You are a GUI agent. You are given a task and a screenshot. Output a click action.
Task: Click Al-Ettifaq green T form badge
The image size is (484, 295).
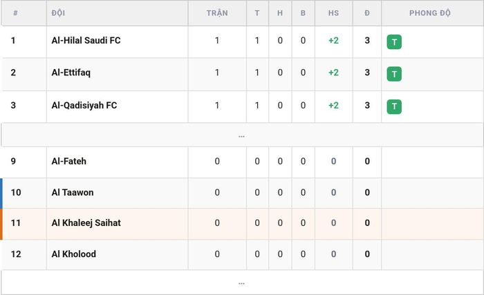pos(394,74)
